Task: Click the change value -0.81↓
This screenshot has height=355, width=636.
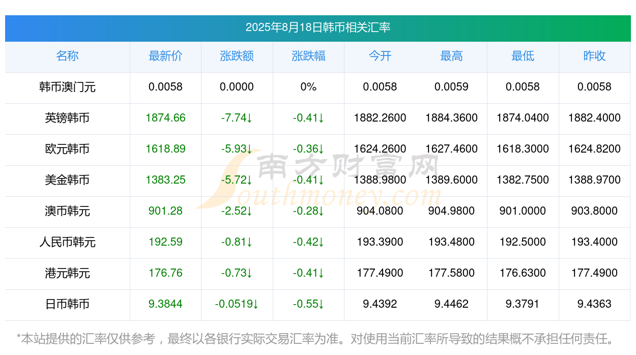Action: pos(237,242)
